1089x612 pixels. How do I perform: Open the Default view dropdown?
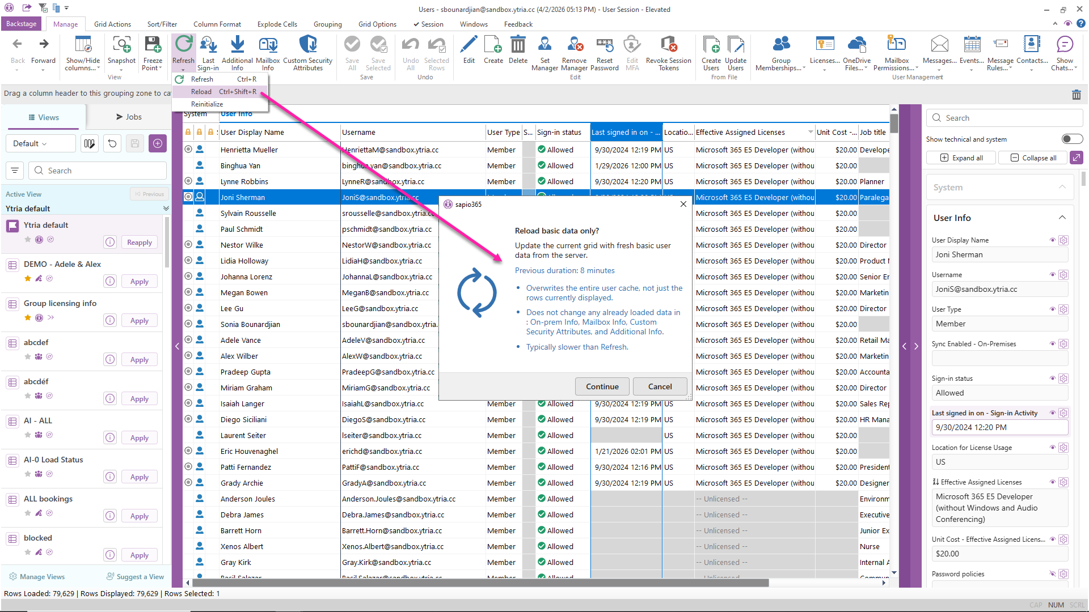[40, 143]
